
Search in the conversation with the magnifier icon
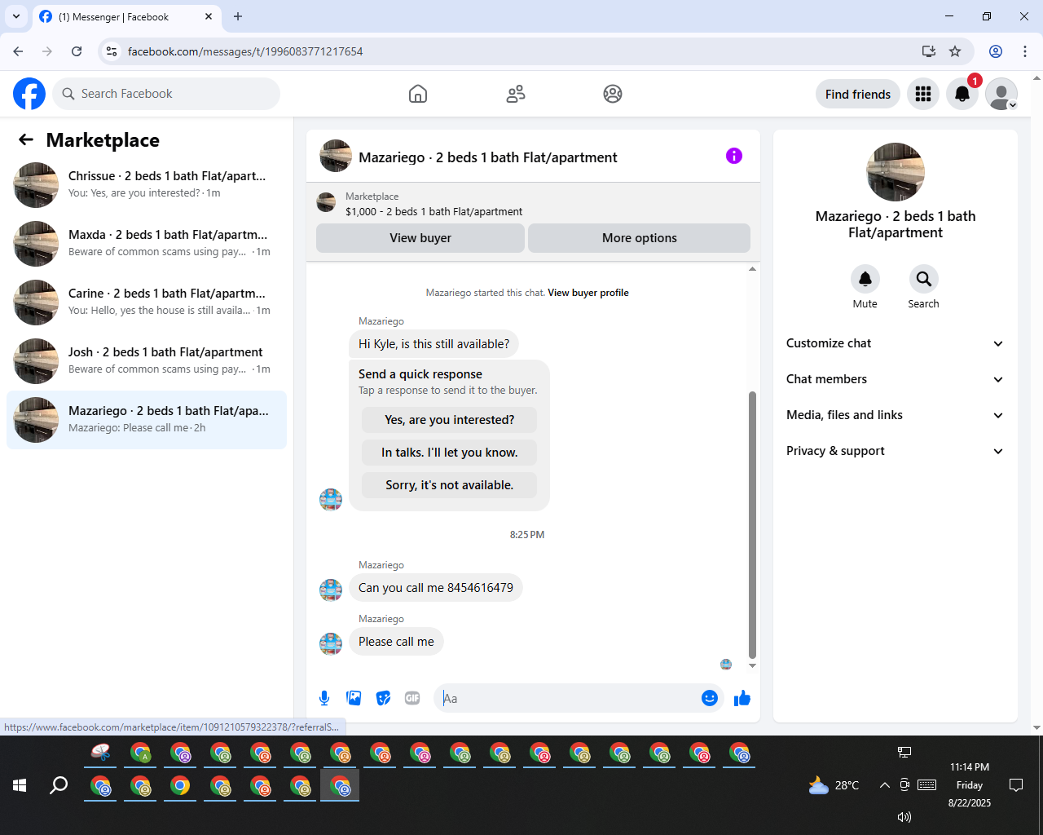[x=924, y=279]
